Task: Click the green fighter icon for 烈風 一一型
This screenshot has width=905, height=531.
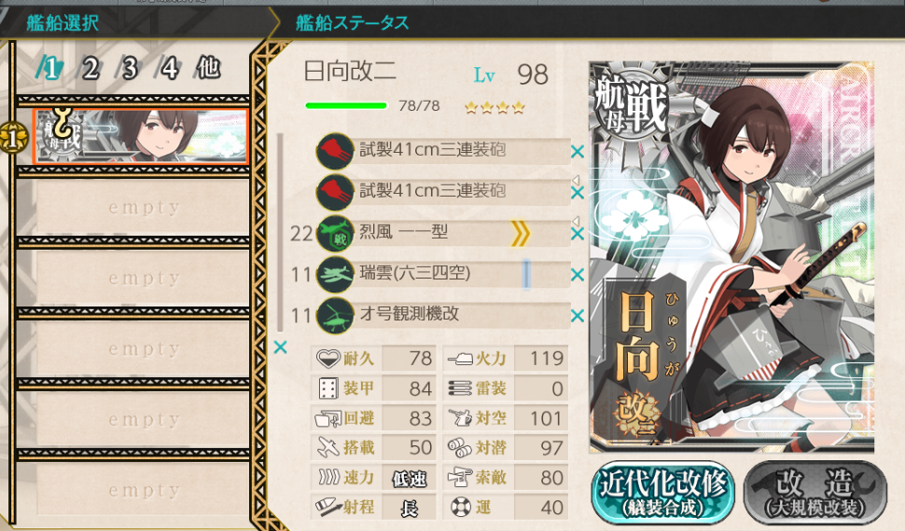Action: click(x=335, y=233)
